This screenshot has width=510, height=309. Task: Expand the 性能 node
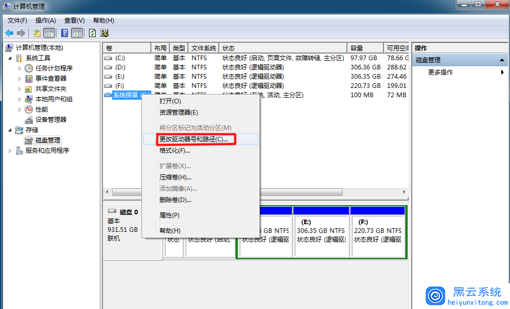20,110
